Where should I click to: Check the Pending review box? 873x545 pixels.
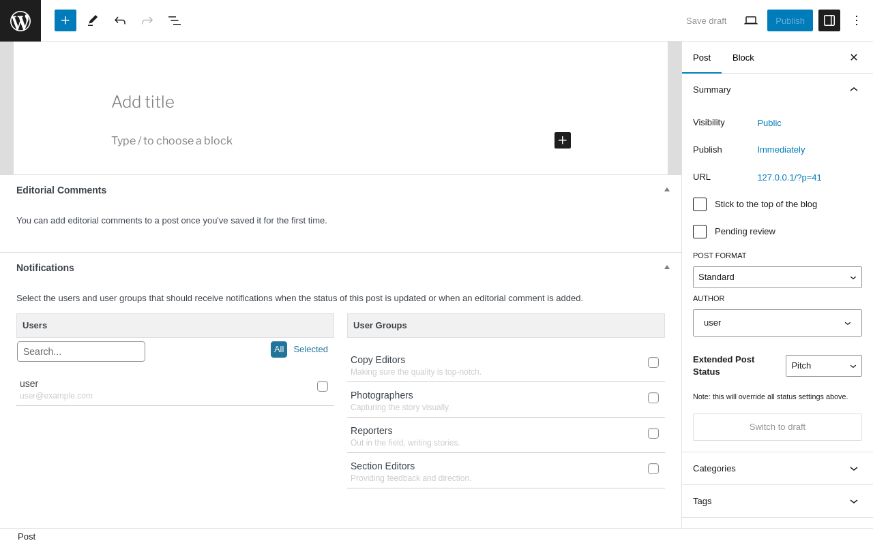coord(700,232)
